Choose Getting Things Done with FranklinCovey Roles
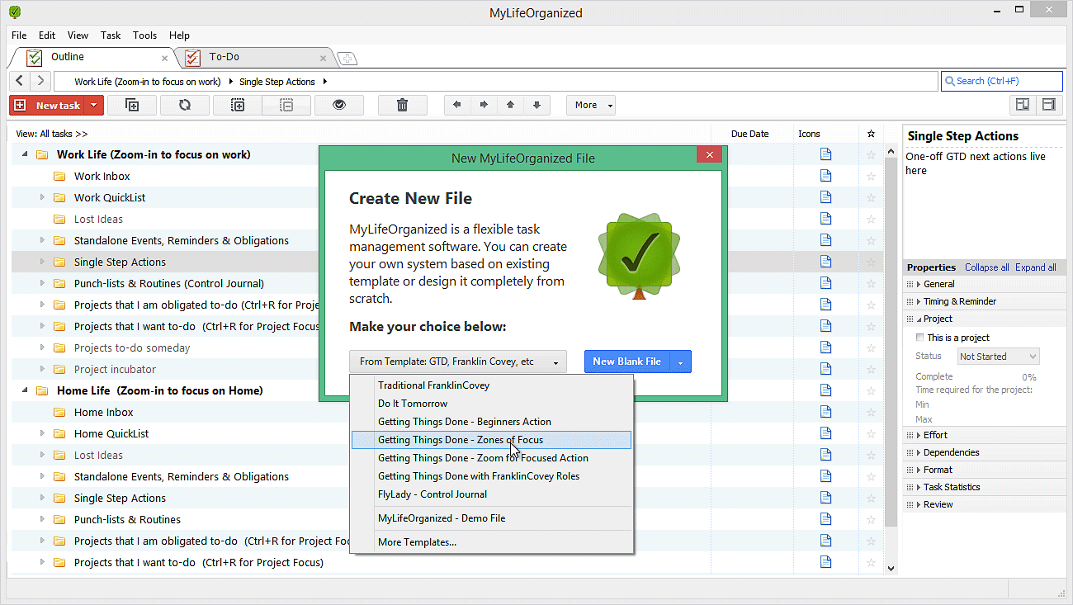1073x605 pixels. 492,476
